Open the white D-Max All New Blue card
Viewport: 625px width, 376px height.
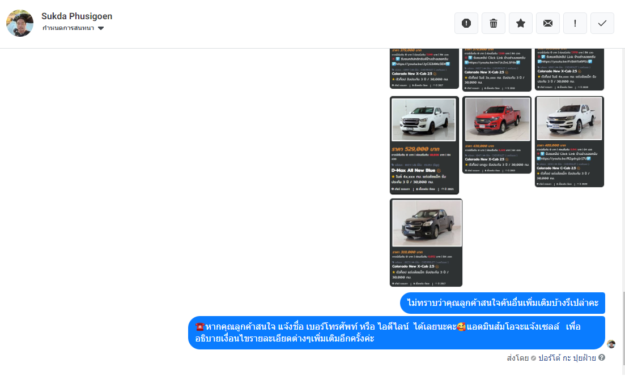pyautogui.click(x=424, y=145)
